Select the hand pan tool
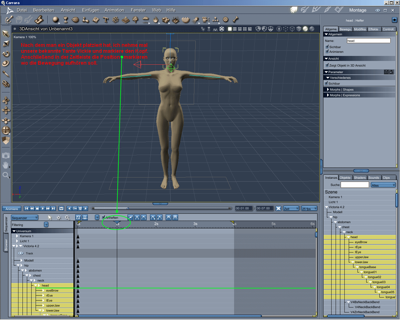This screenshot has height=320, width=400. [6, 165]
